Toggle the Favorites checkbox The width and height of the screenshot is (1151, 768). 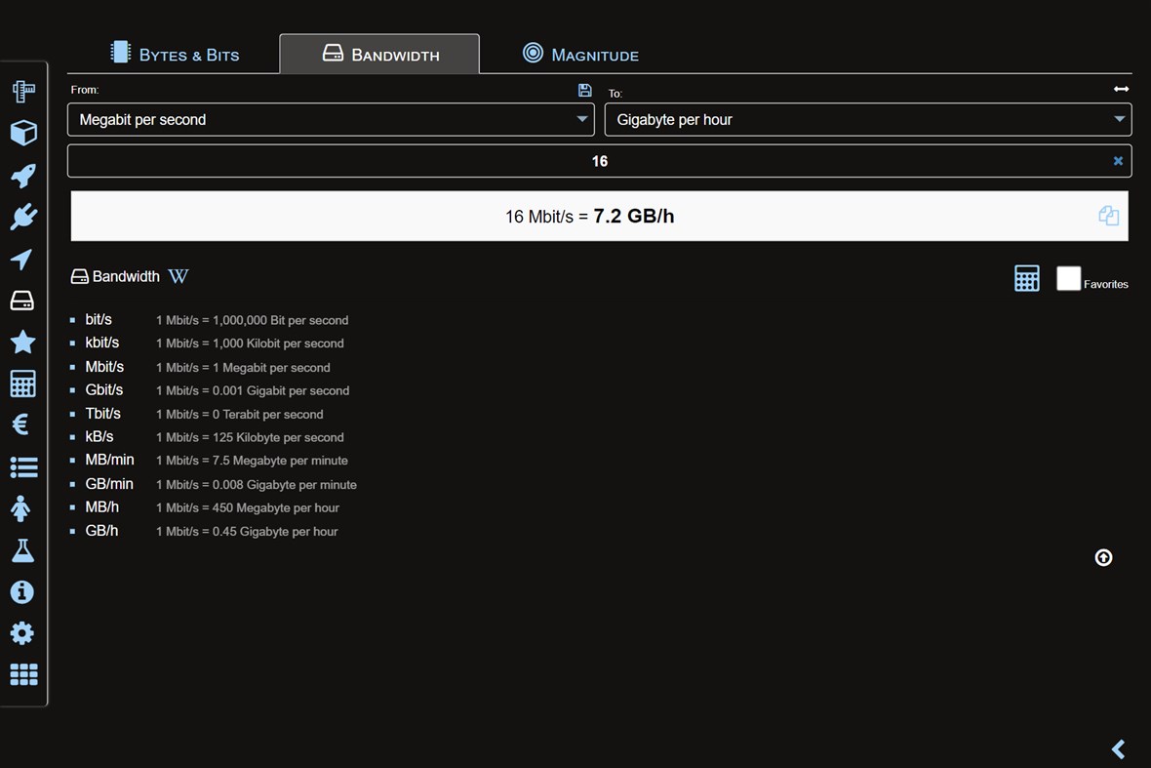tap(1068, 278)
